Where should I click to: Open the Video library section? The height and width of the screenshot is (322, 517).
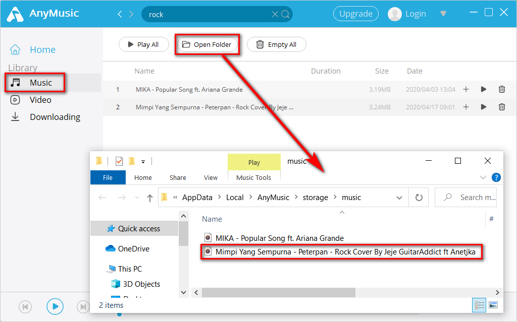(40, 100)
